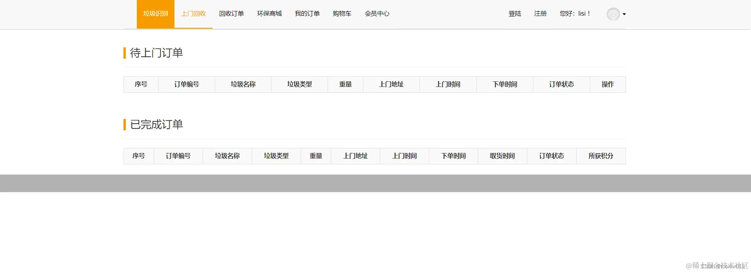
Task: Click 序号 header in 已完成订单 table
Action: click(139, 156)
